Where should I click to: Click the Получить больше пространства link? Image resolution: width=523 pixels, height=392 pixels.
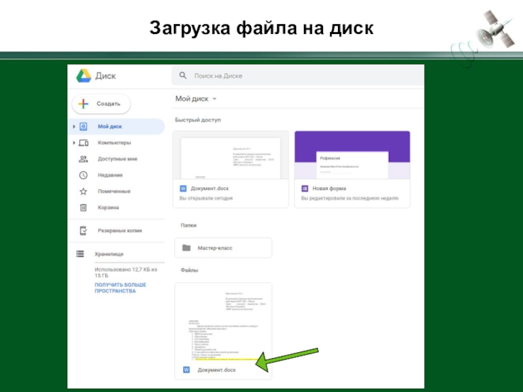[120, 288]
